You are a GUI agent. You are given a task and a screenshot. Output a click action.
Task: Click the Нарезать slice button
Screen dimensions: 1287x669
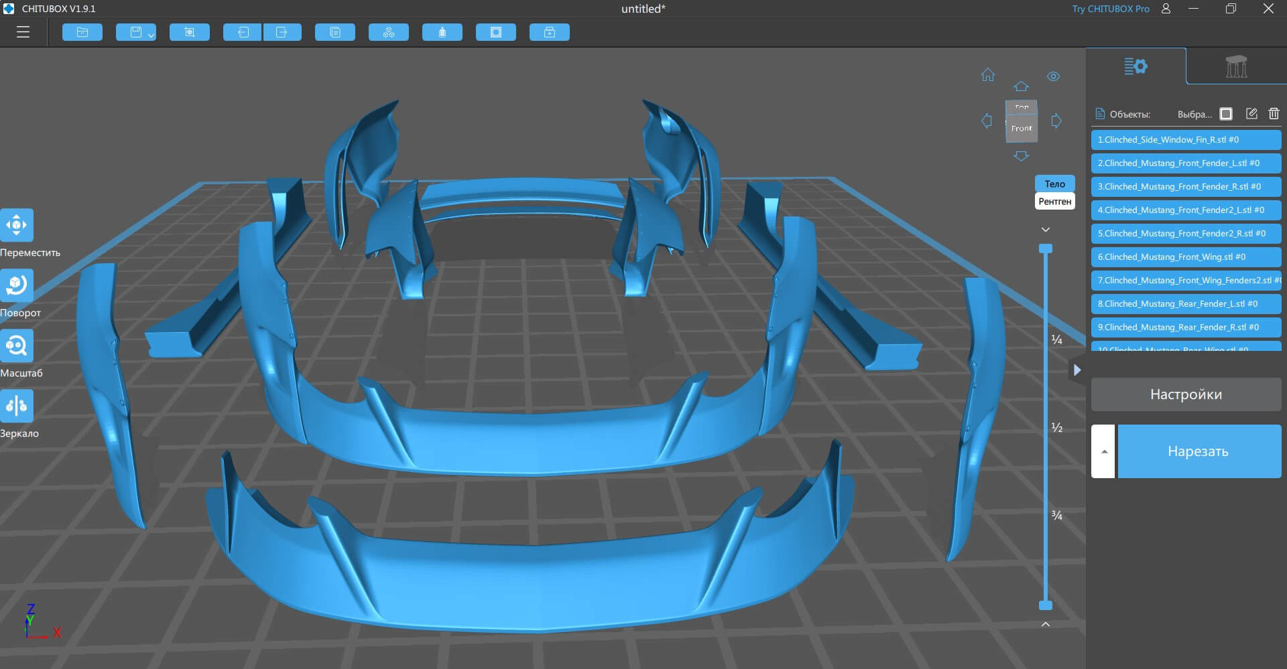pyautogui.click(x=1199, y=451)
